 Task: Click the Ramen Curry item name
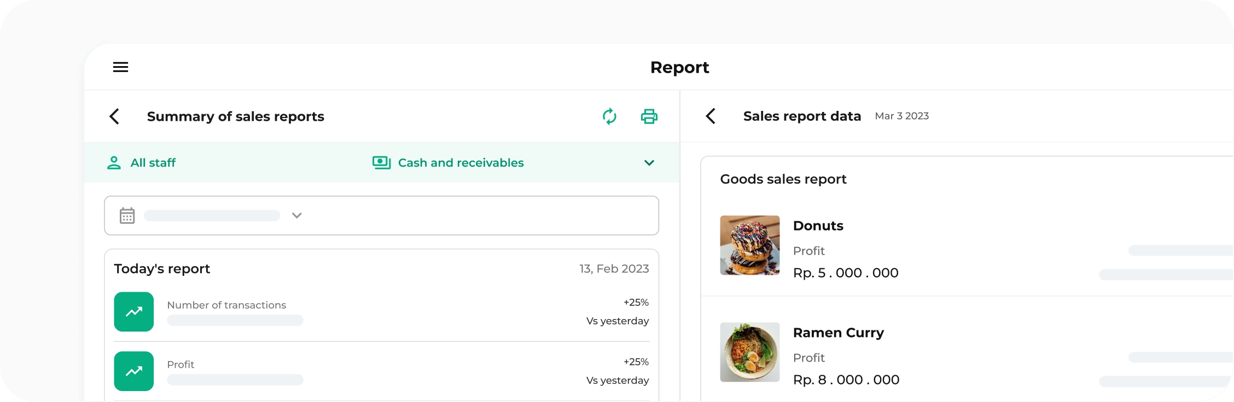[839, 333]
